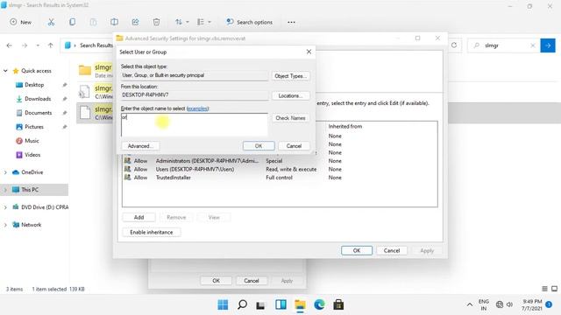Click the New button in Explorer

pos(21,22)
